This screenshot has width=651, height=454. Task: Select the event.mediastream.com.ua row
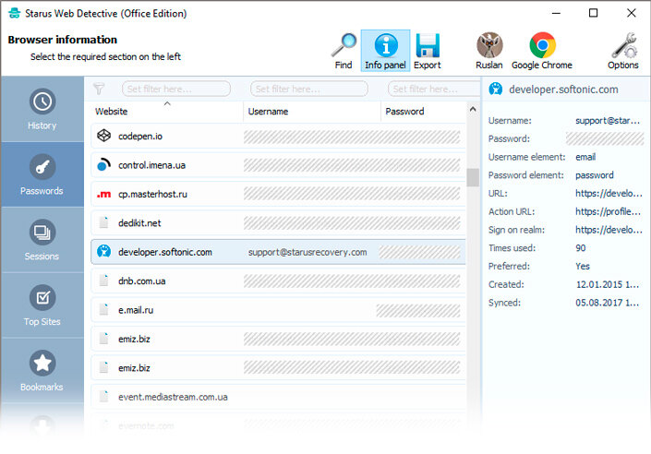coord(278,397)
